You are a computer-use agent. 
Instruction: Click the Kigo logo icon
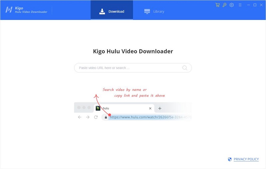pos(9,10)
